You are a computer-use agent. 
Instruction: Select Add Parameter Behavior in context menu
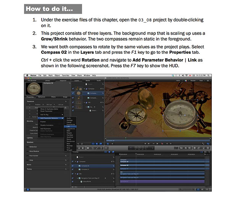tap(51, 118)
